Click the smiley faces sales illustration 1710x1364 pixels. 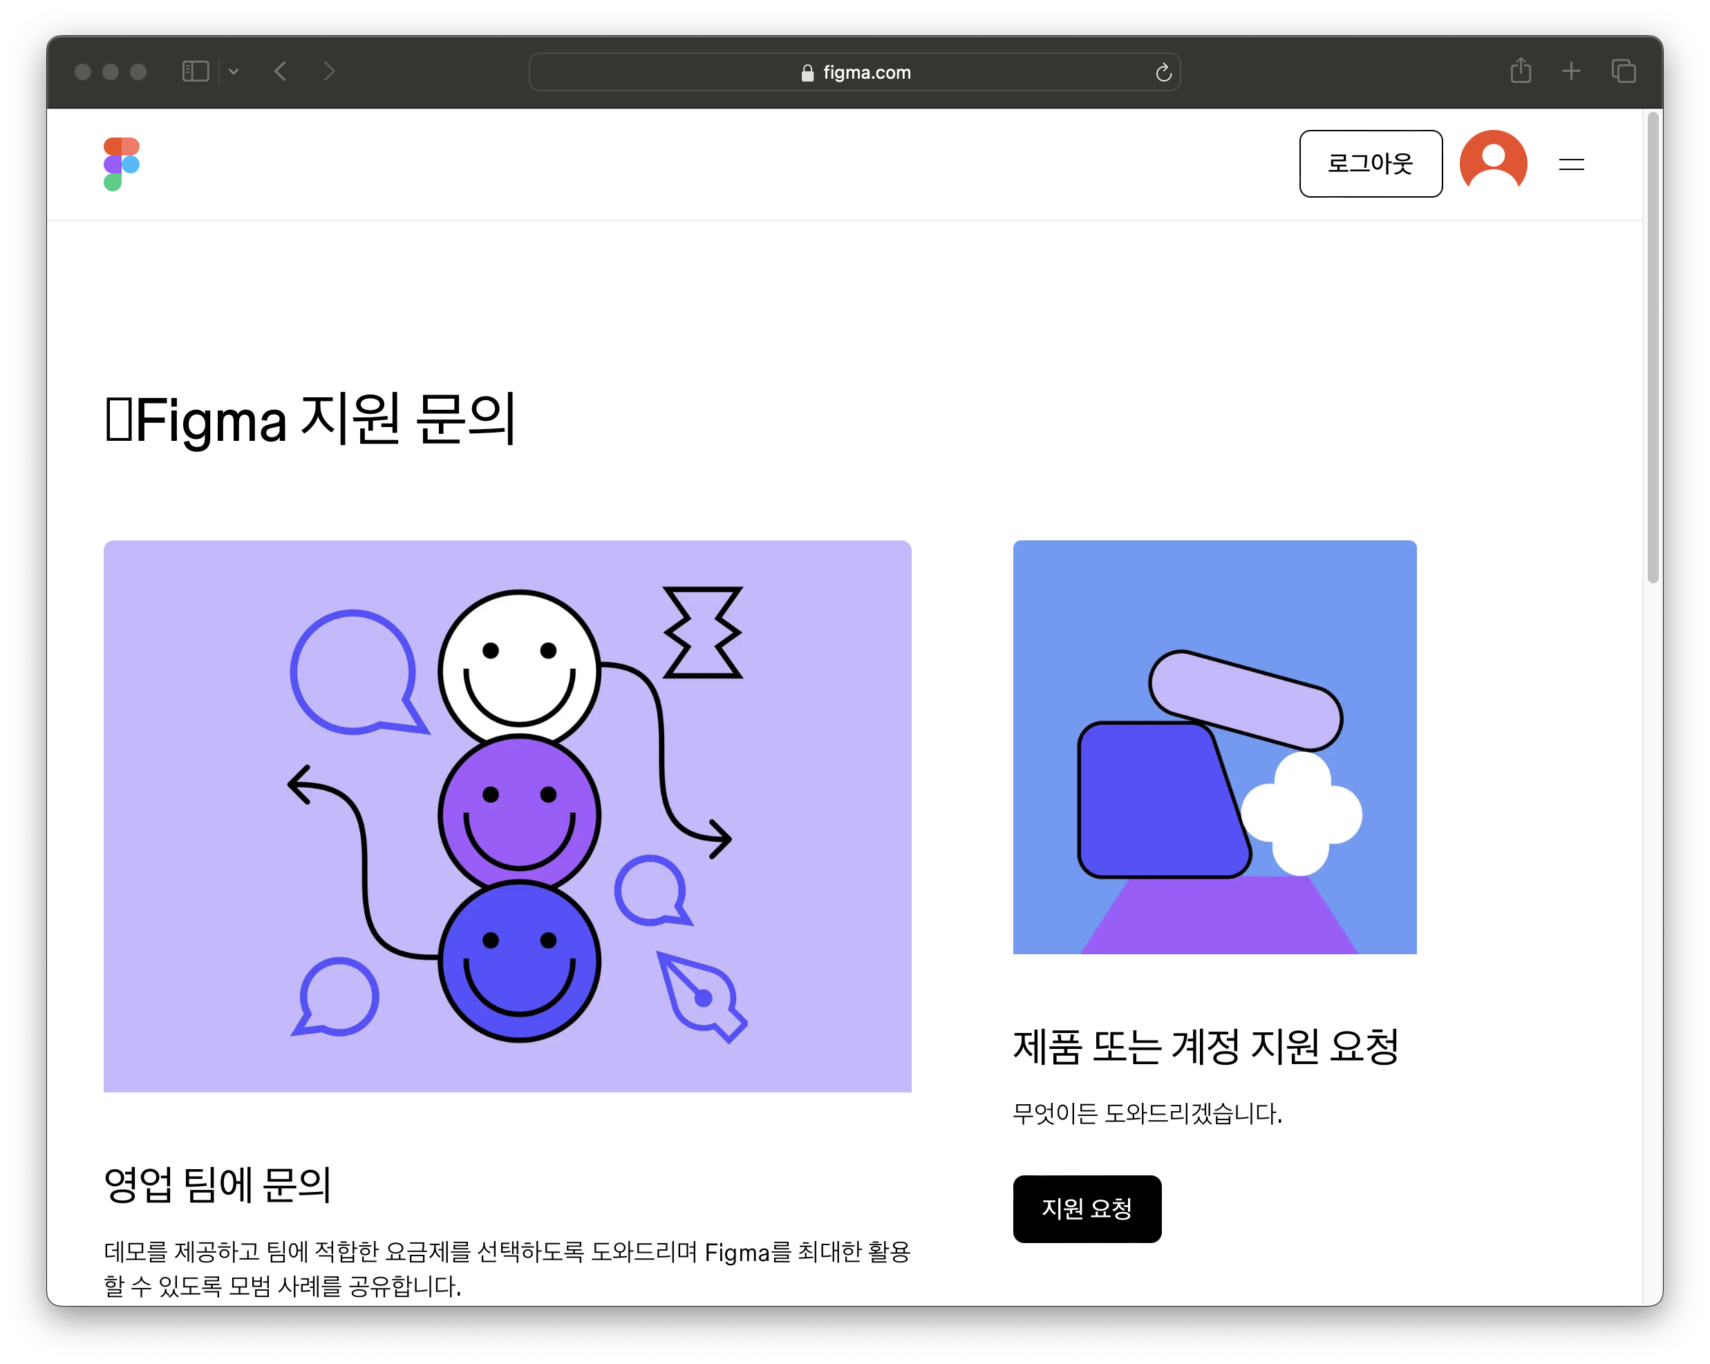coord(507,815)
